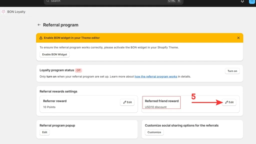Dismiss the Enable BON widget banner

click(238, 38)
